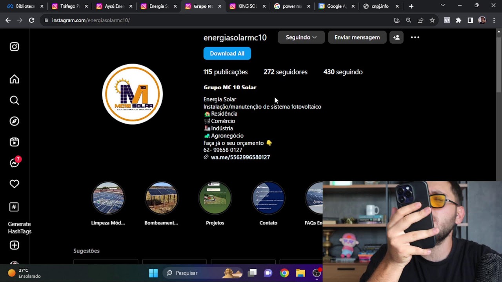Open the Projetos highlight
Image resolution: width=502 pixels, height=282 pixels.
click(x=215, y=198)
